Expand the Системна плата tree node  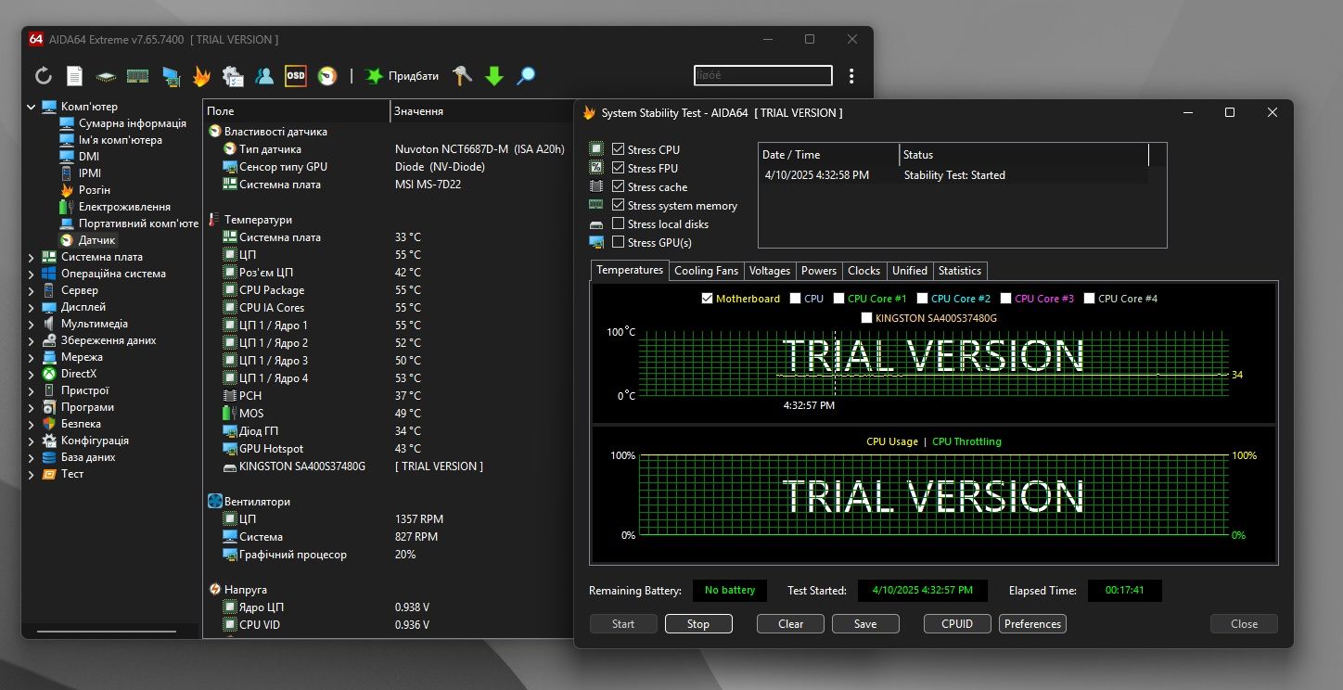click(32, 257)
